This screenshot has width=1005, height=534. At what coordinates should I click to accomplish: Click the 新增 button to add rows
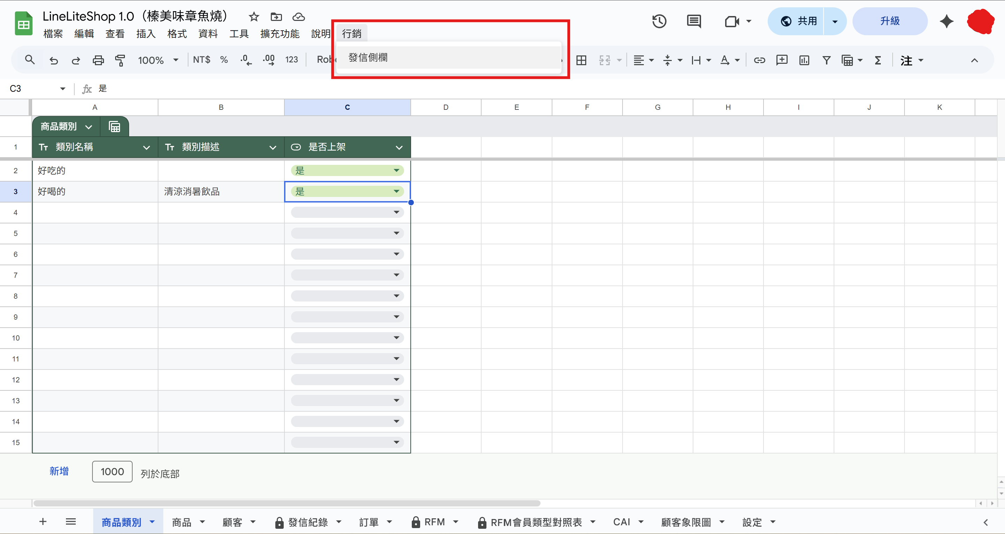(59, 471)
